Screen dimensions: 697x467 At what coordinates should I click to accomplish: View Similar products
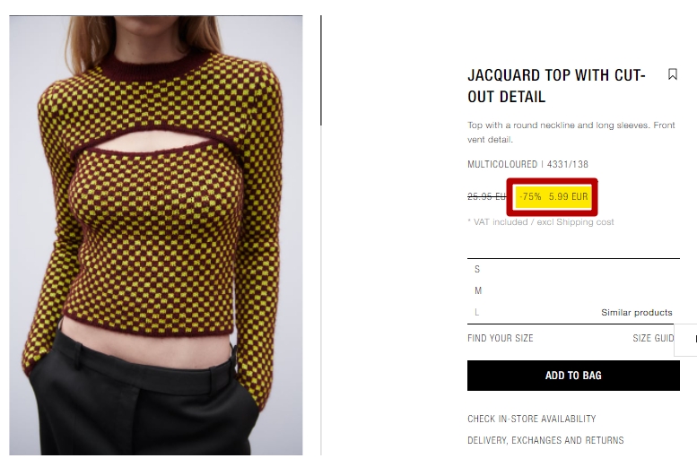point(637,312)
